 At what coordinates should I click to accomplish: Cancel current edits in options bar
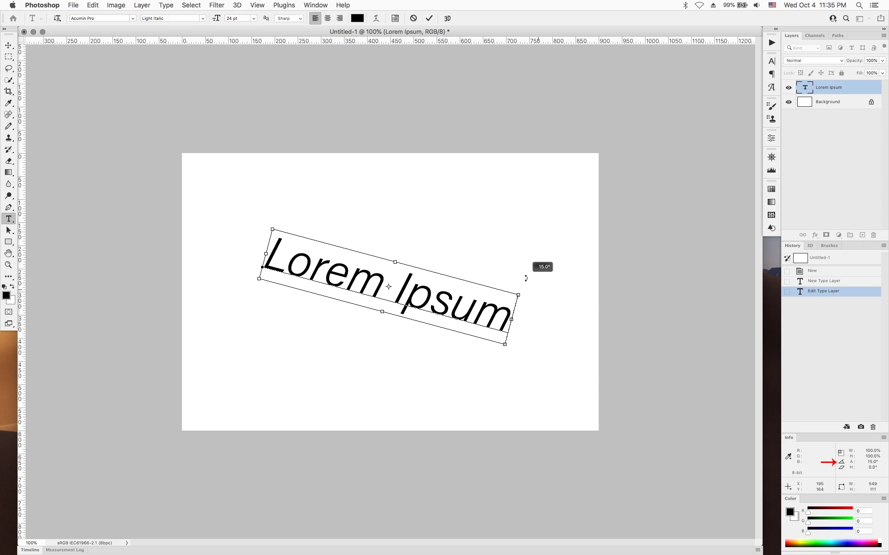click(413, 18)
